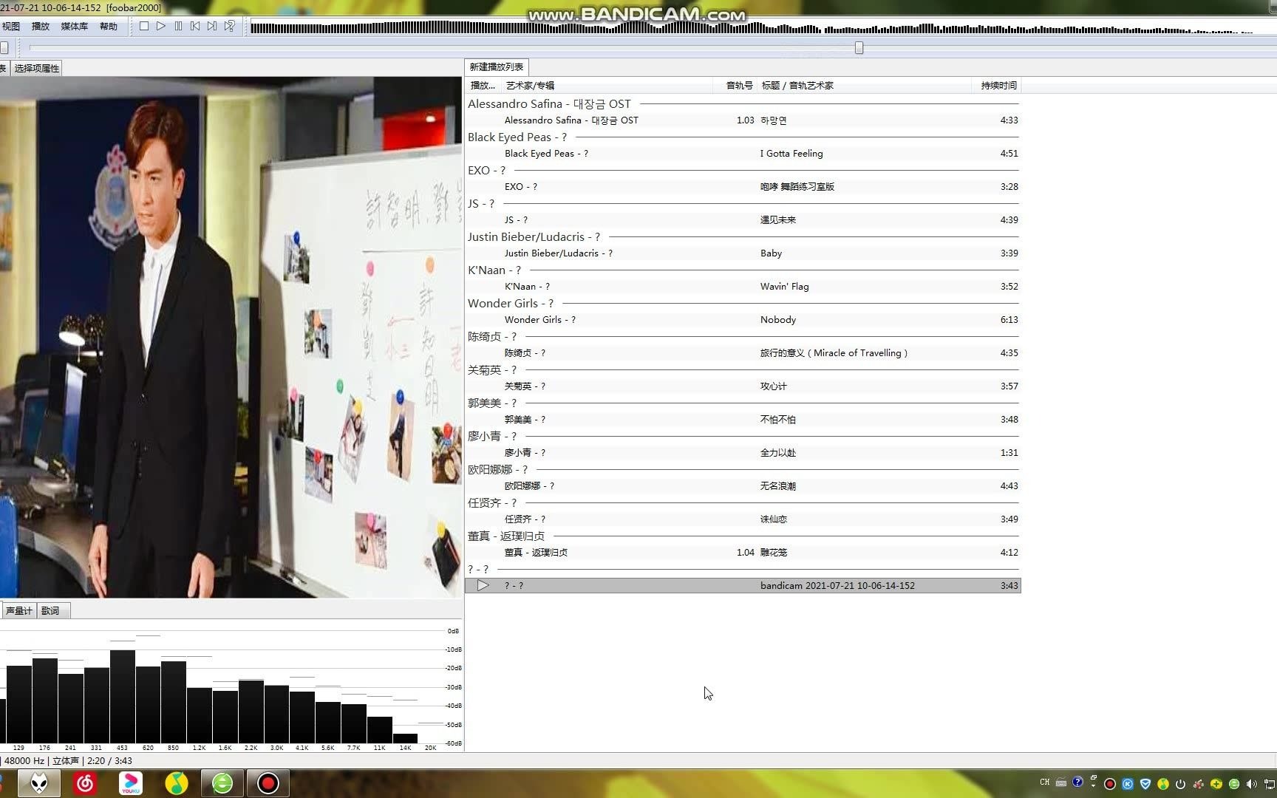The height and width of the screenshot is (798, 1277).
Task: Select the 廖小青 track 全力以赴
Action: (743, 452)
